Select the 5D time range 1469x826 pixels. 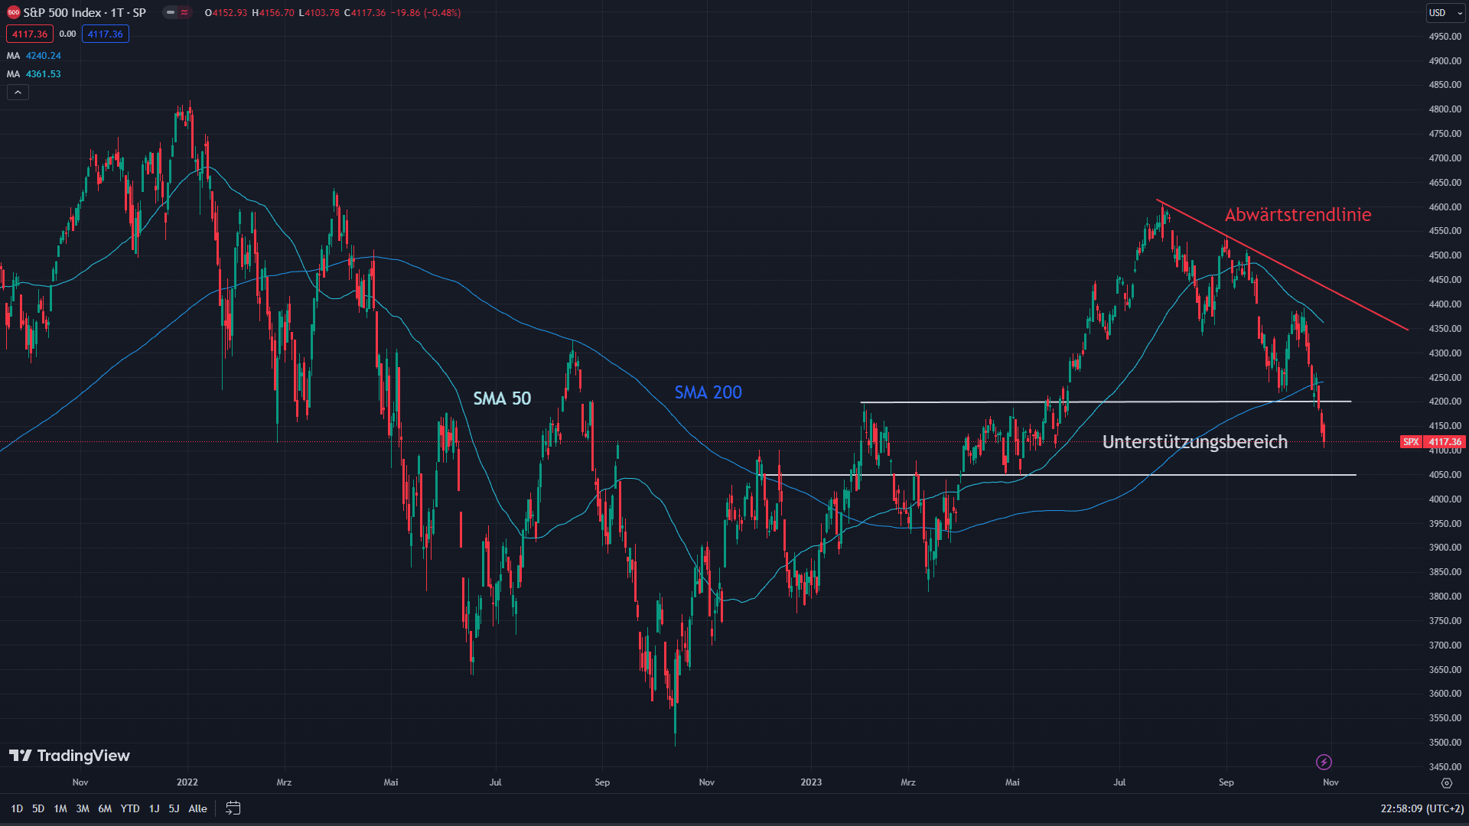[x=38, y=808]
